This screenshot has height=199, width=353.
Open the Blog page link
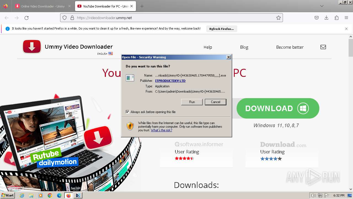coord(244,47)
